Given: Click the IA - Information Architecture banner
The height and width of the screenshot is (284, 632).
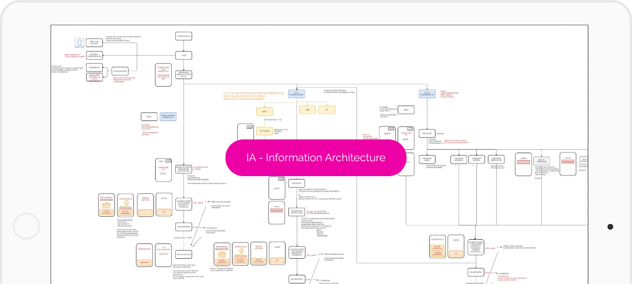Looking at the screenshot, I should [x=316, y=157].
